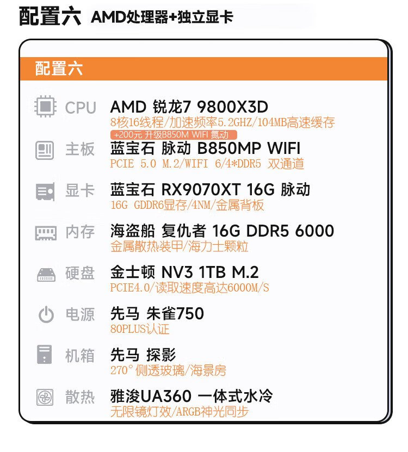The image size is (408, 452).
Task: Select the 金士顿 NV3 1TB M.2 entry
Action: coord(184,273)
